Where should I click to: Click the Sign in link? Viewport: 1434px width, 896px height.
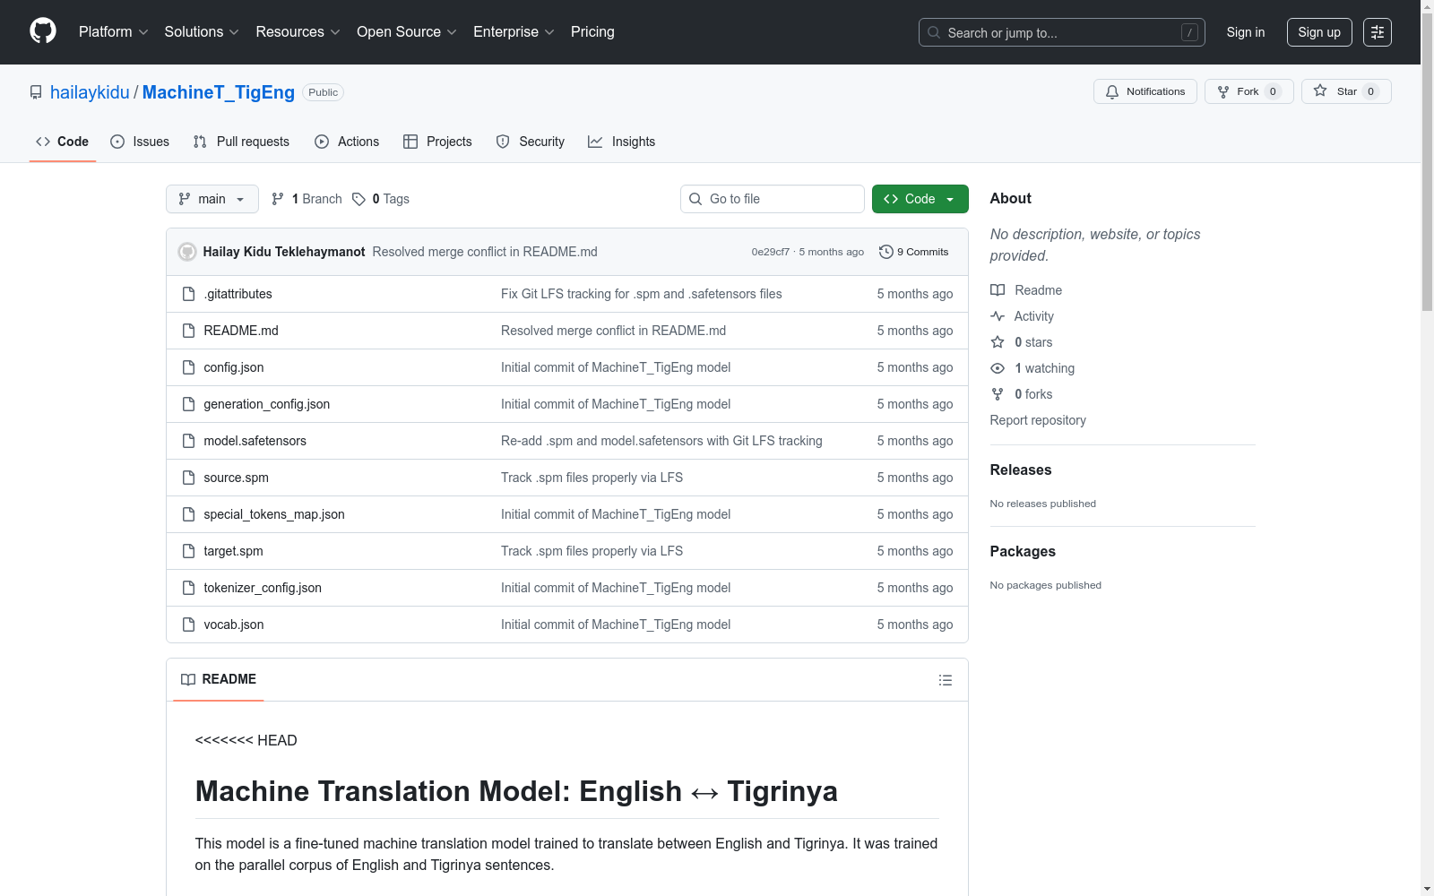pyautogui.click(x=1246, y=32)
